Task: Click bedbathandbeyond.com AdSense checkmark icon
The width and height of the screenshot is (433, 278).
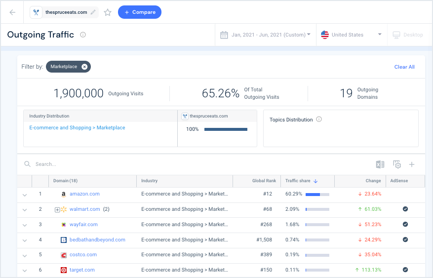Action: coord(405,239)
